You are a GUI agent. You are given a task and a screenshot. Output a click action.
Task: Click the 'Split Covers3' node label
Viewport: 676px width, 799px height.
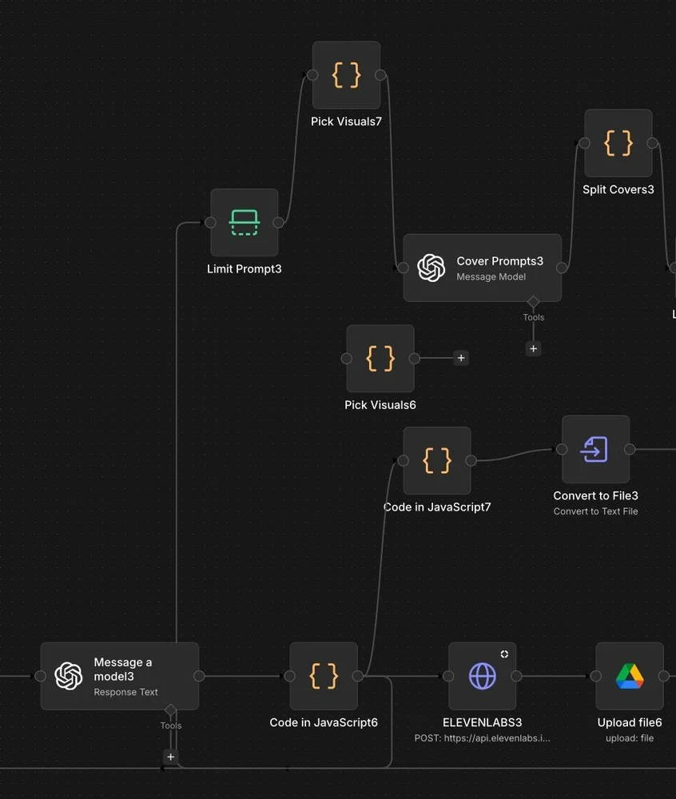(618, 189)
